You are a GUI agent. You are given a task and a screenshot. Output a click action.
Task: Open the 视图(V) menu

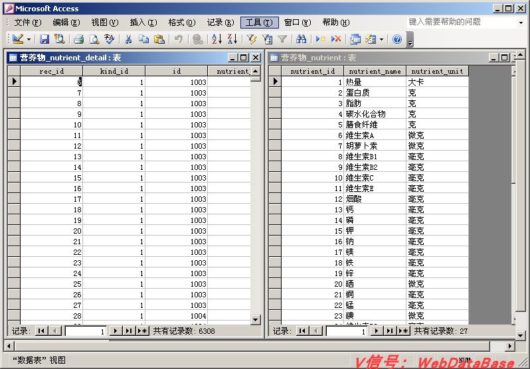105,23
